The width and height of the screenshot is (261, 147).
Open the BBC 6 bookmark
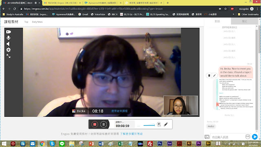tap(113, 14)
